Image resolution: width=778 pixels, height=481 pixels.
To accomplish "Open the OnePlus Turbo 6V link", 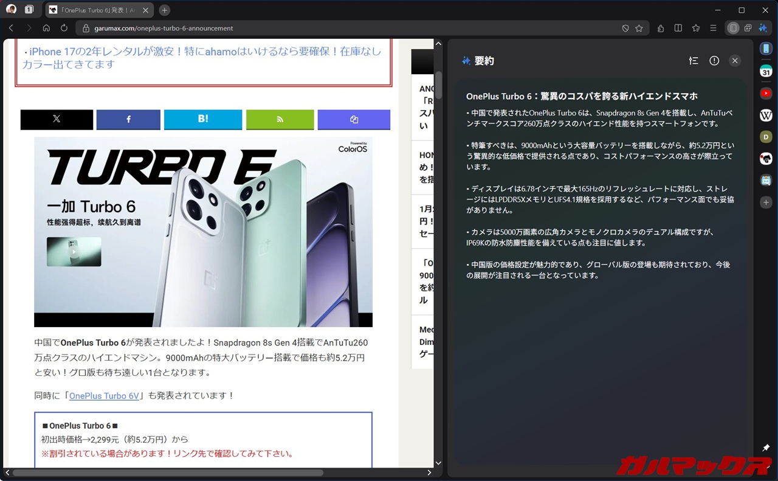I will pos(104,396).
